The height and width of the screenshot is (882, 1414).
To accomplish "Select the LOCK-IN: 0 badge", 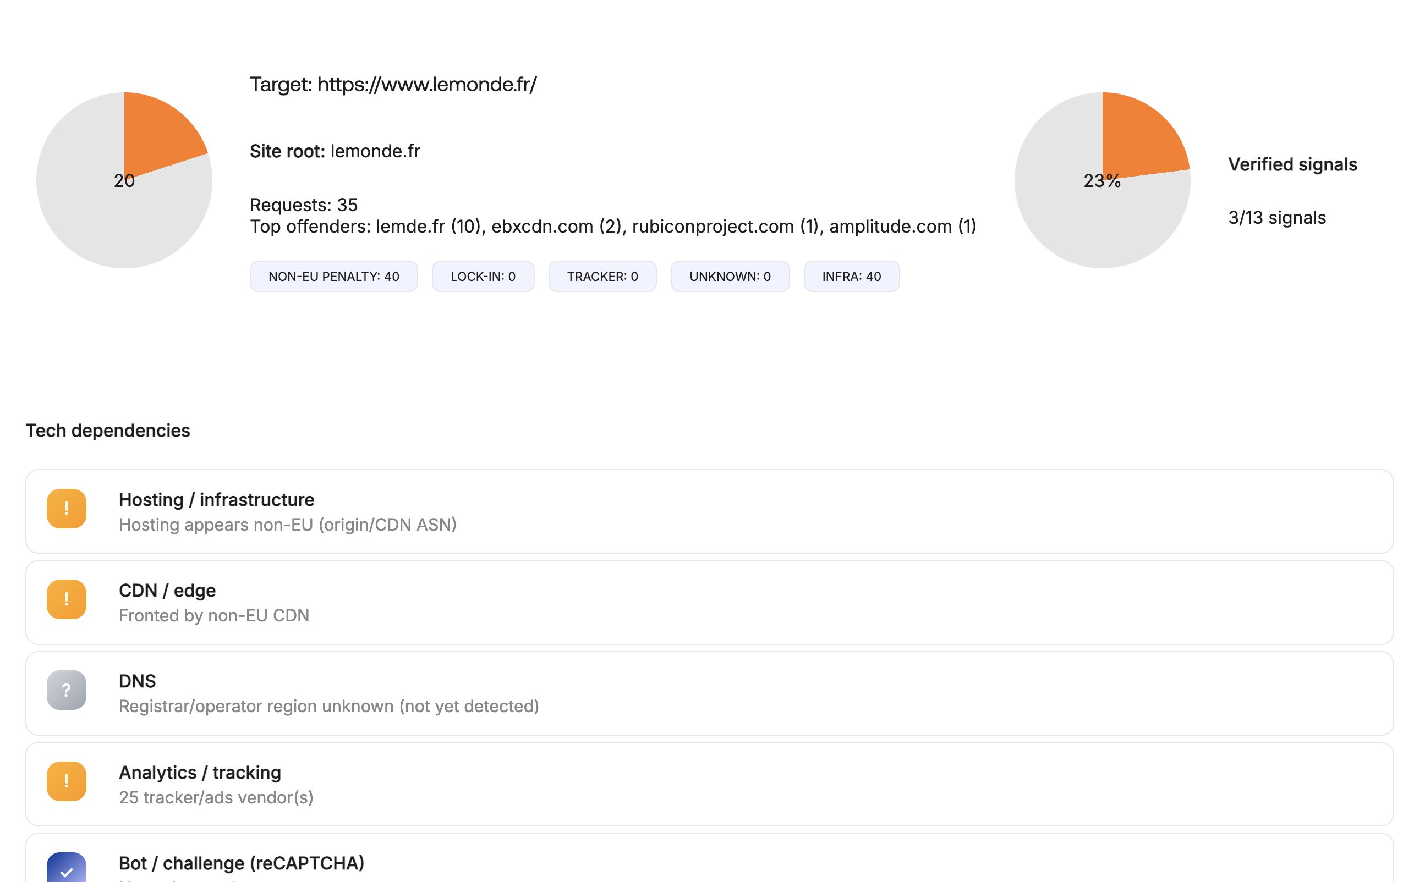I will tap(483, 277).
